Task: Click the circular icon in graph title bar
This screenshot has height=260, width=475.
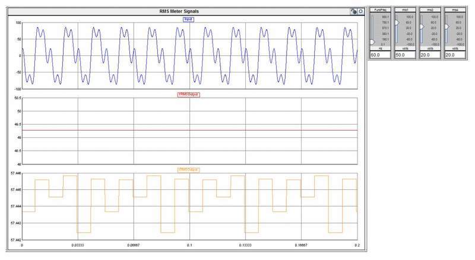Action: coord(360,11)
